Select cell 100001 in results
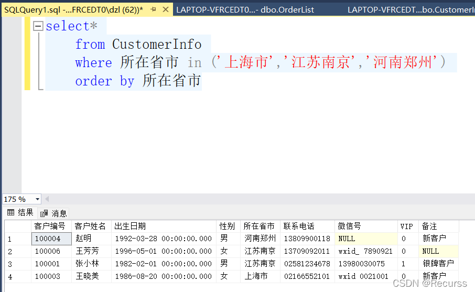The height and width of the screenshot is (292, 475). click(51, 264)
